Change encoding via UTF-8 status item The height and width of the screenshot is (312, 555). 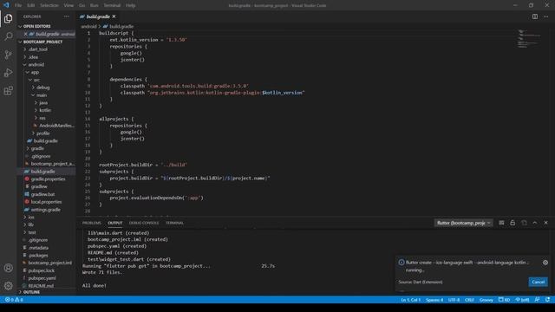tap(454, 300)
